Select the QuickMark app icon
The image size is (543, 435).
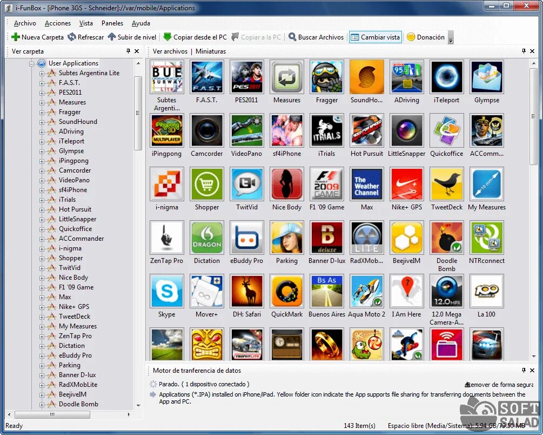[x=287, y=291]
